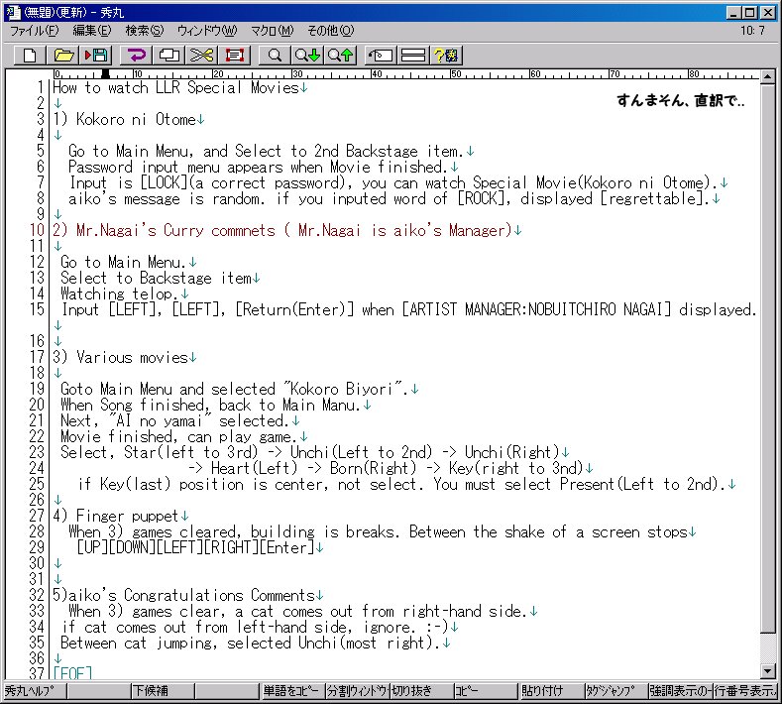
Task: Open search with the magnifier icon
Action: coord(275,55)
